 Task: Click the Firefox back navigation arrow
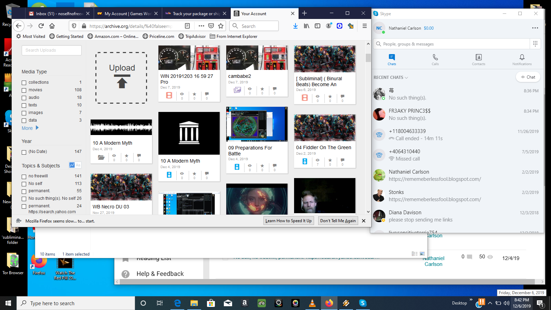(x=19, y=26)
